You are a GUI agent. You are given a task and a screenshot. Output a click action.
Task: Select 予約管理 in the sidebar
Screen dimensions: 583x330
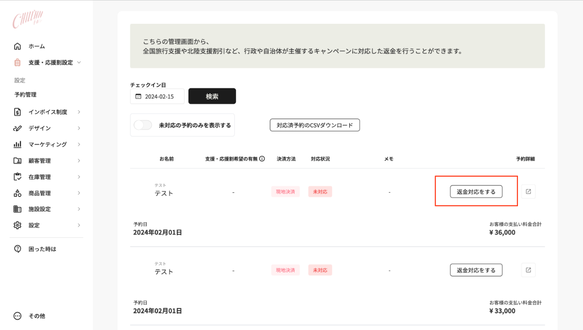[25, 95]
